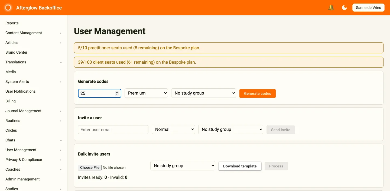Expand the User Management sidebar arrow
Screen dimensions: 390x191
point(61,150)
